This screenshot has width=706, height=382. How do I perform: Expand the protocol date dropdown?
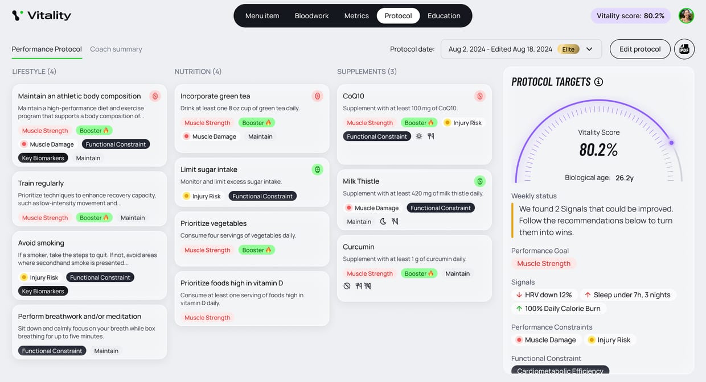(521, 49)
